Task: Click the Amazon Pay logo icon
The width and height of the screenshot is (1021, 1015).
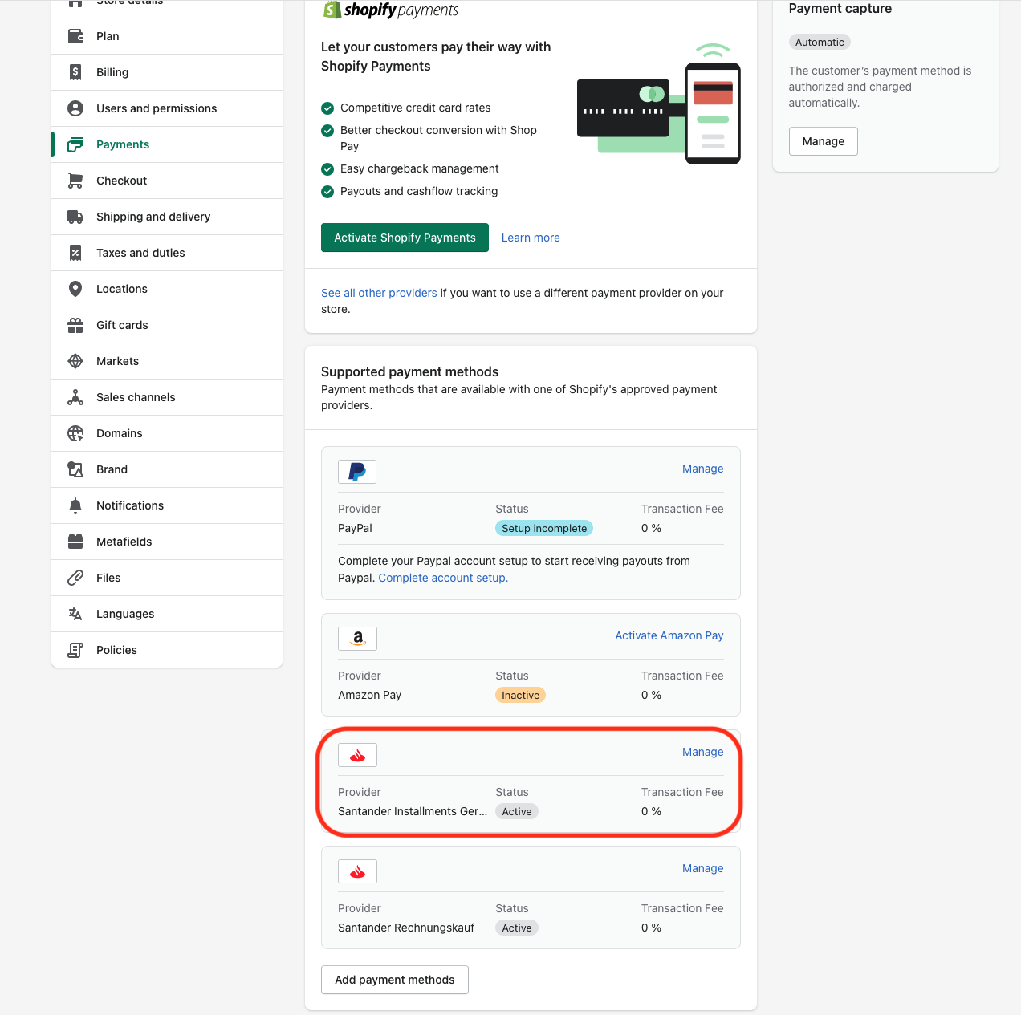Action: tap(357, 639)
